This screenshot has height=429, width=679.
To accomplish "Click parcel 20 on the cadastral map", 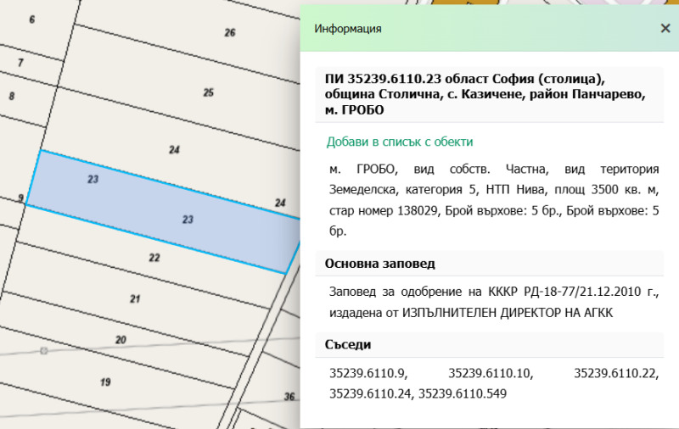I will click(120, 340).
